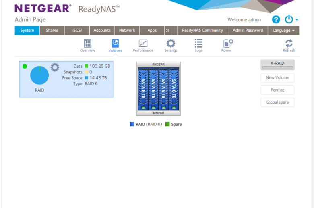
Task: Click the "100.25 GB" data value
Action: pos(100,66)
